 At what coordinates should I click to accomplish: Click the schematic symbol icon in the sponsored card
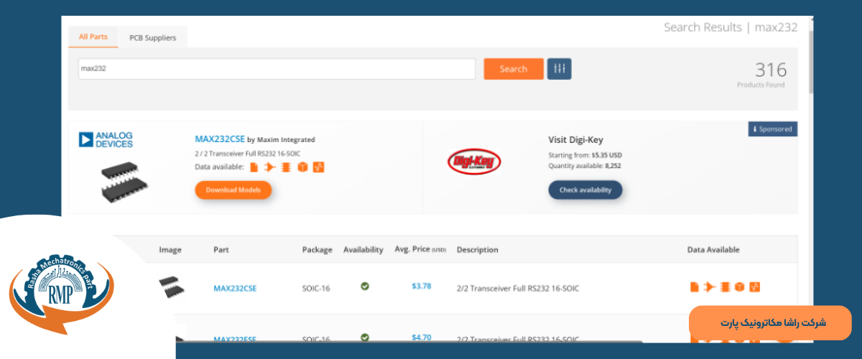270,167
